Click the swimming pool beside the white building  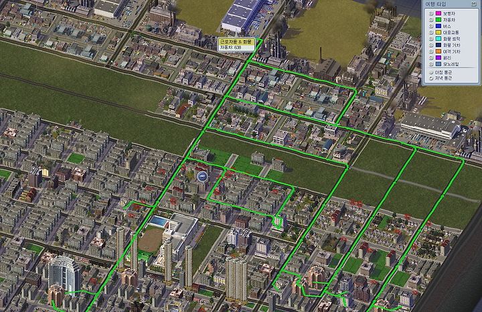coord(159,221)
